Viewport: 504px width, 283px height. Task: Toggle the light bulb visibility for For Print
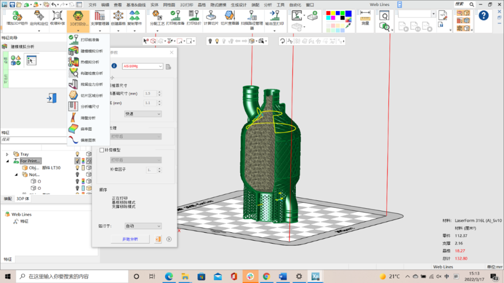tap(77, 161)
